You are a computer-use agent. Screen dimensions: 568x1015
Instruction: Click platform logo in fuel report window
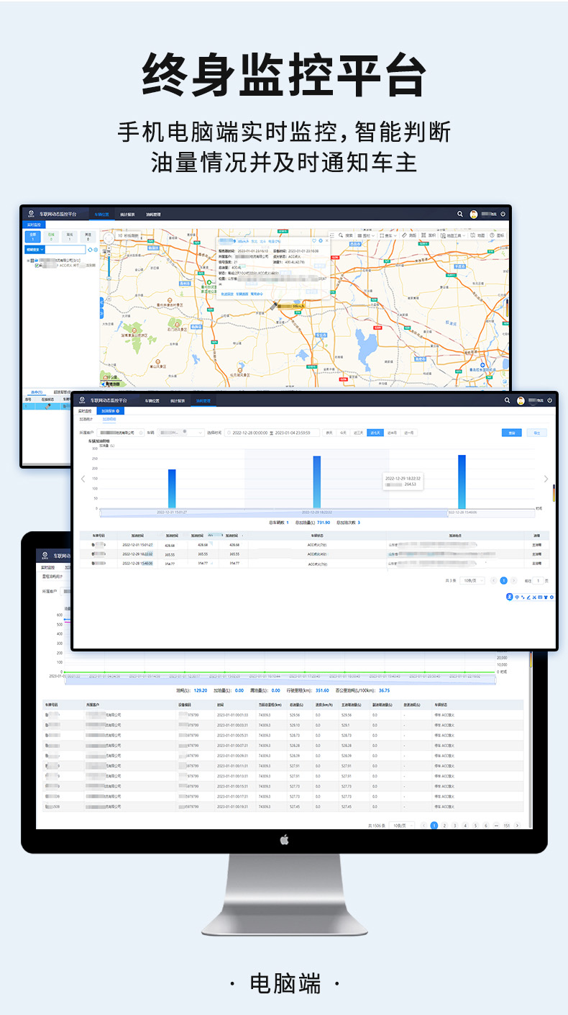(82, 400)
